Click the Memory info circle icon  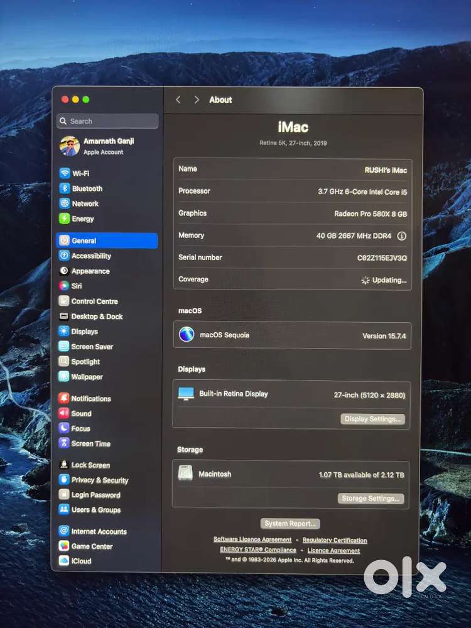tap(401, 236)
